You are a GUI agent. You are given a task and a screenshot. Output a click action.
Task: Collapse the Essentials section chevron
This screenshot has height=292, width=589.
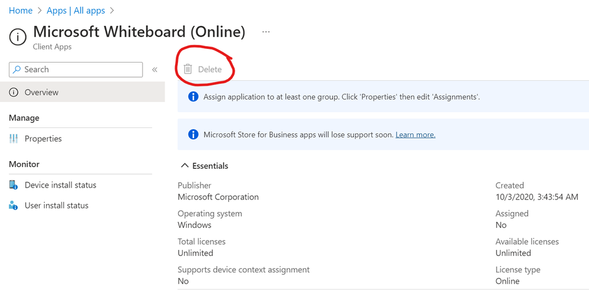point(185,166)
